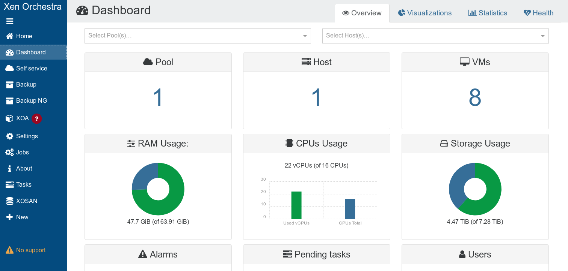Click the Storage Usage drive icon
Screen dimensions: 568x271
pyautogui.click(x=444, y=144)
